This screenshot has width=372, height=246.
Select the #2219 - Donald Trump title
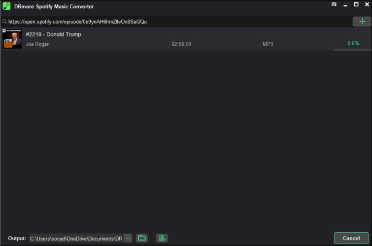coord(53,34)
